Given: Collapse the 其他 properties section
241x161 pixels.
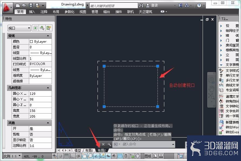Looking at the screenshot, I should pyautogui.click(x=48, y=123).
